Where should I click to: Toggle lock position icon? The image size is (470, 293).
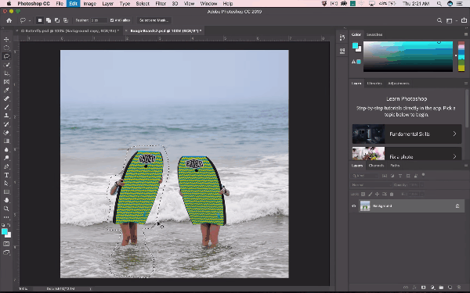[x=378, y=194]
